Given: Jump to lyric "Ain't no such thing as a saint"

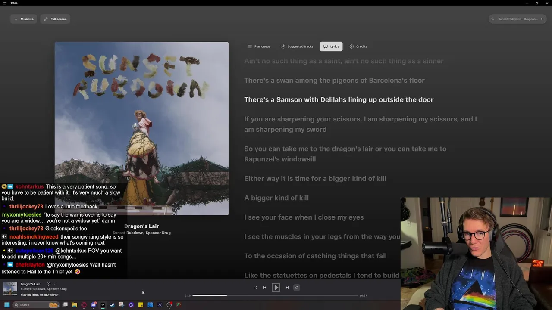Looking at the screenshot, I should pyautogui.click(x=344, y=61).
